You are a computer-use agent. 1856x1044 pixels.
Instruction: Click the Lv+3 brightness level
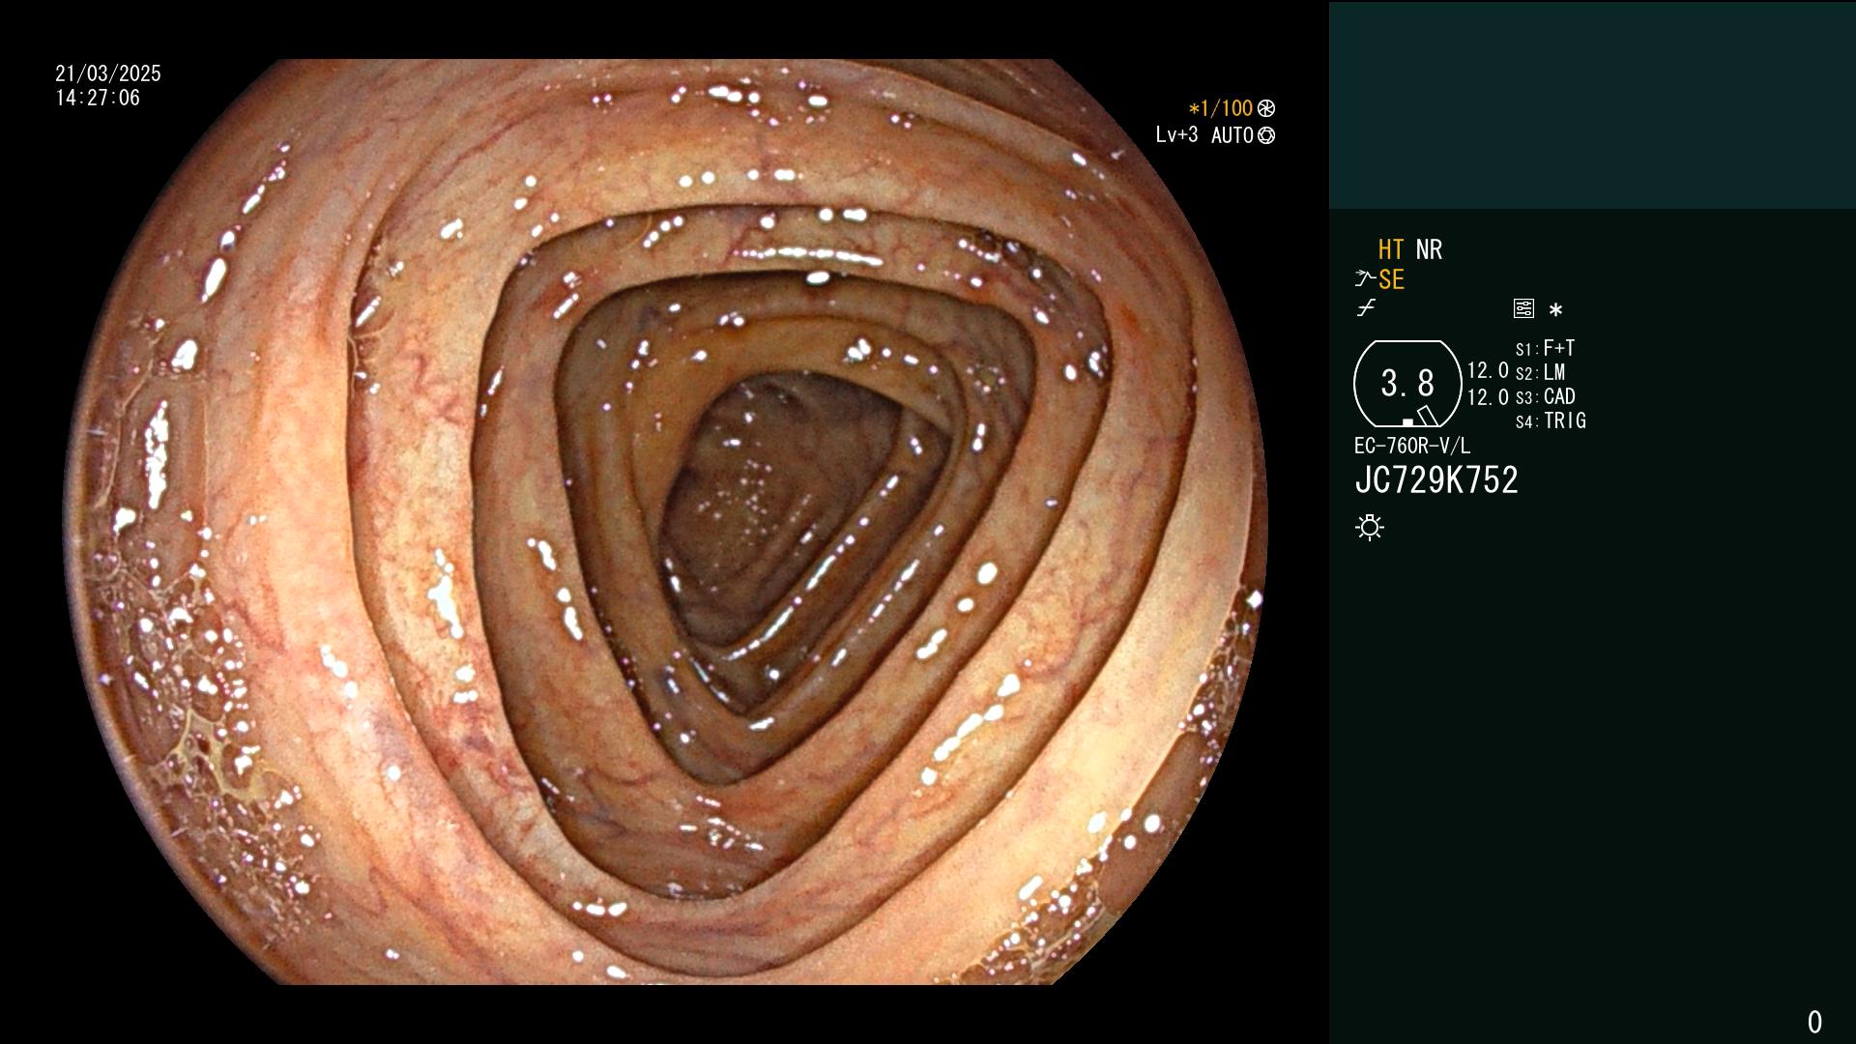pos(1176,134)
